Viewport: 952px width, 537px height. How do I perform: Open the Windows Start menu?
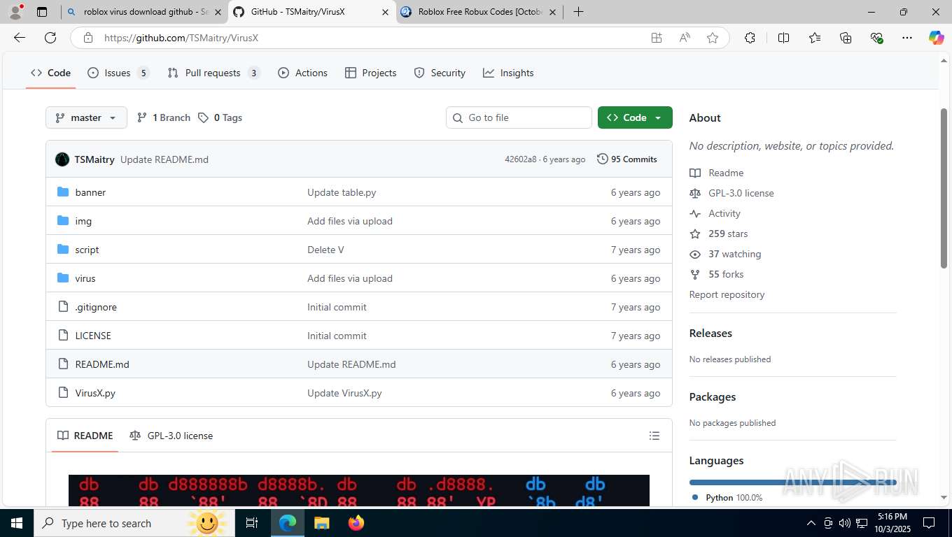[17, 523]
